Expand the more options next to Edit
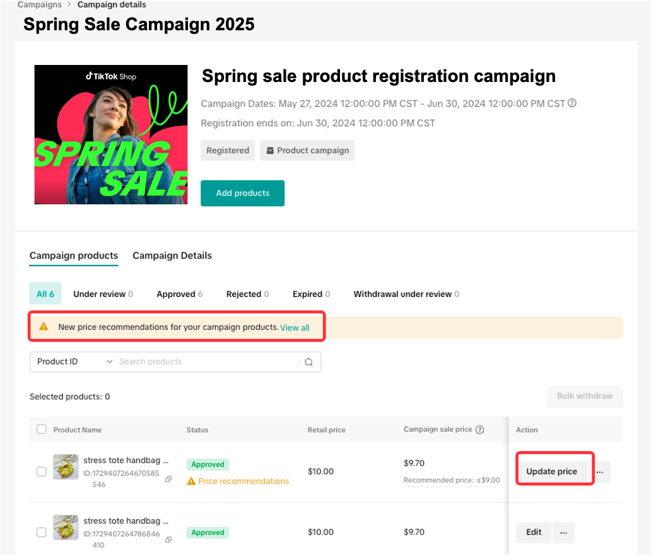 coord(563,532)
